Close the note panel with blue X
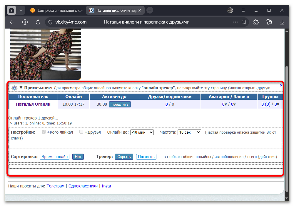The width and height of the screenshot is (294, 206). [x=281, y=85]
